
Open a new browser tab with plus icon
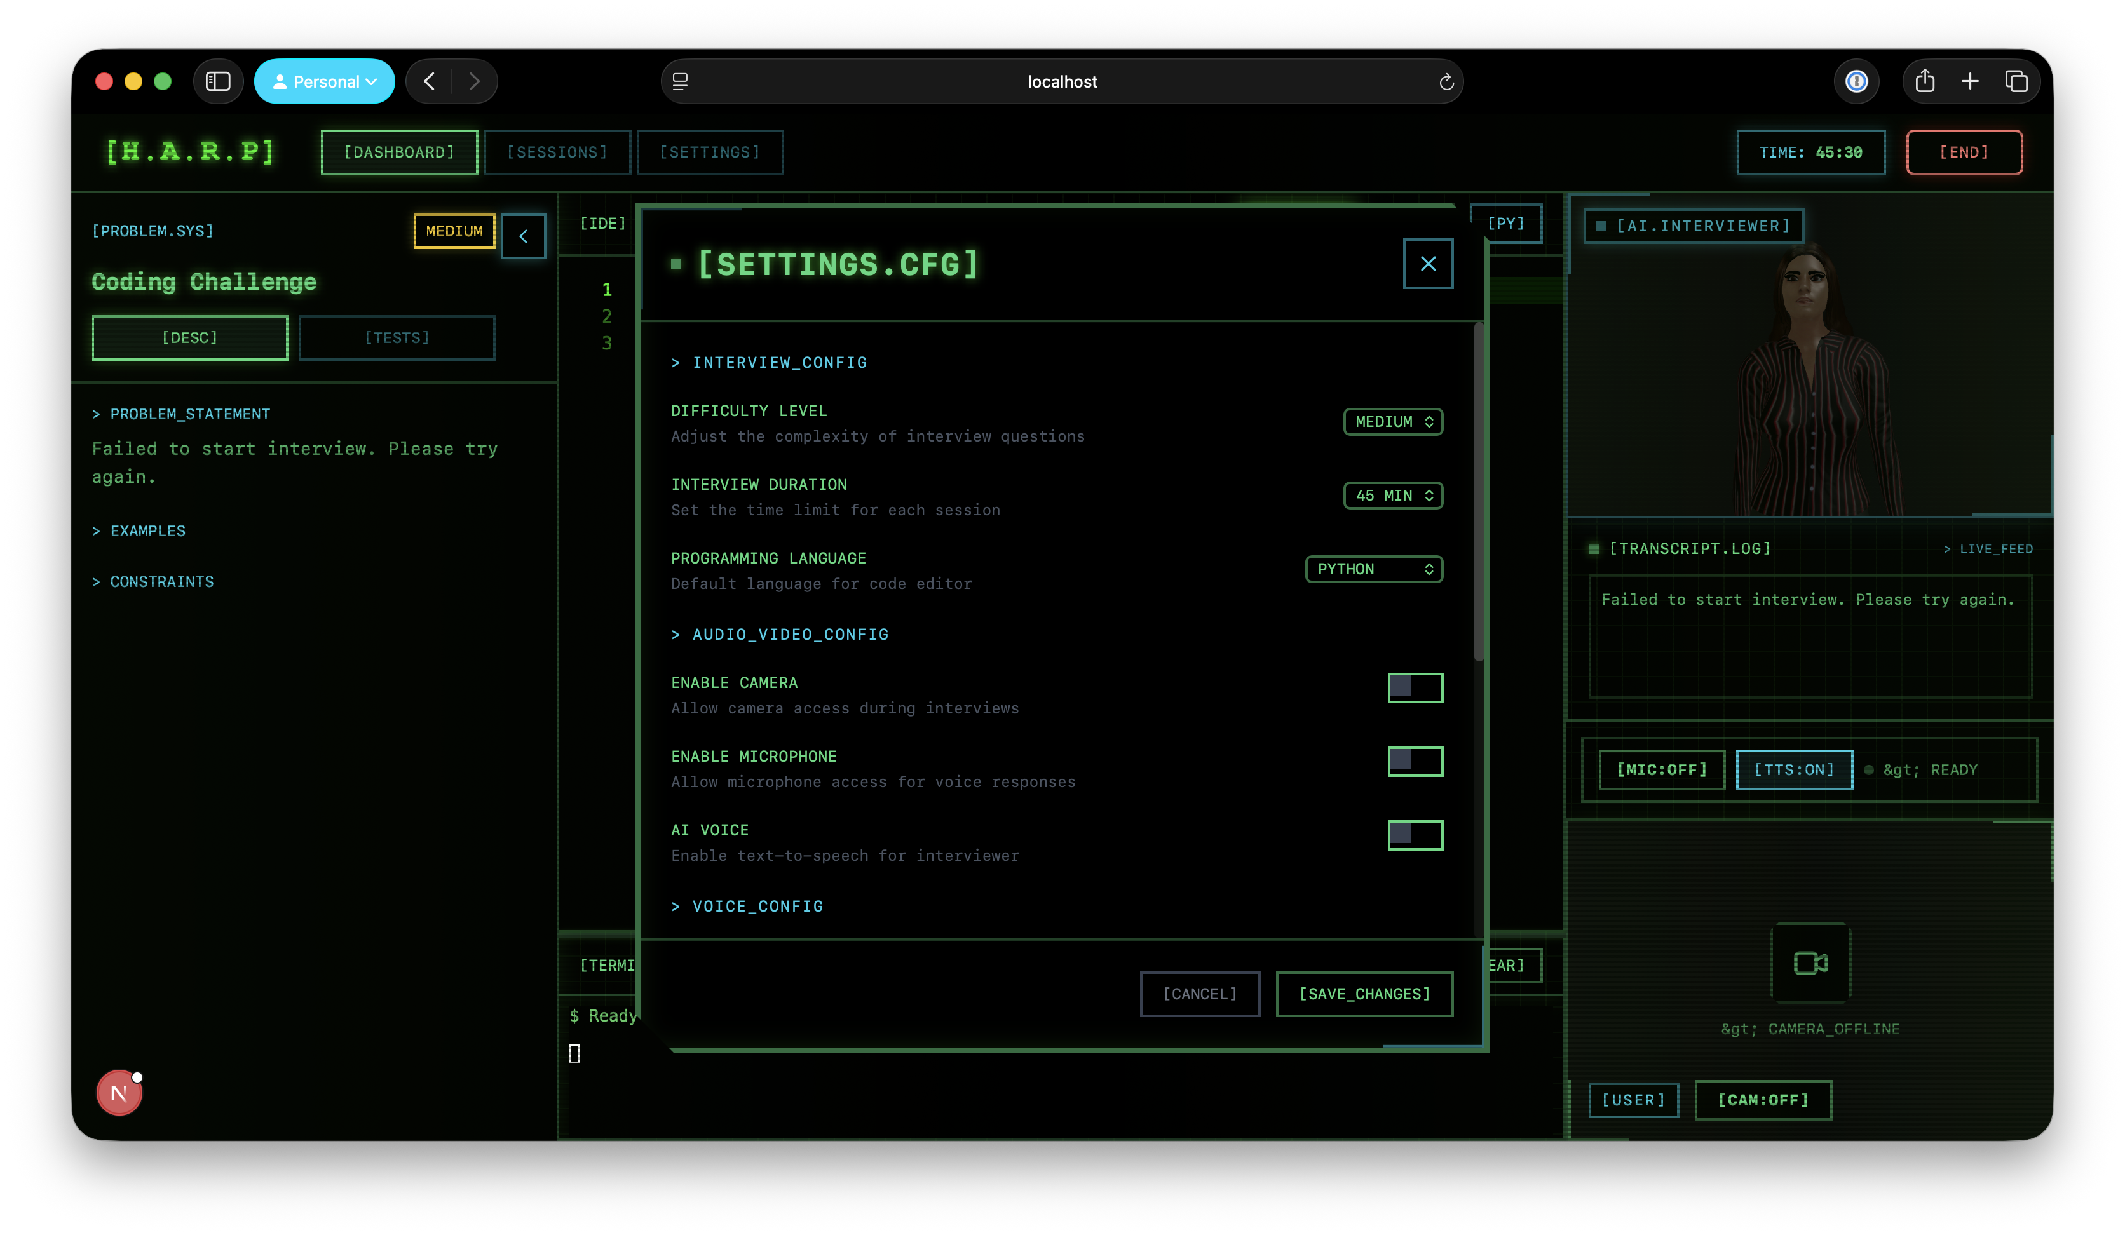[1970, 82]
